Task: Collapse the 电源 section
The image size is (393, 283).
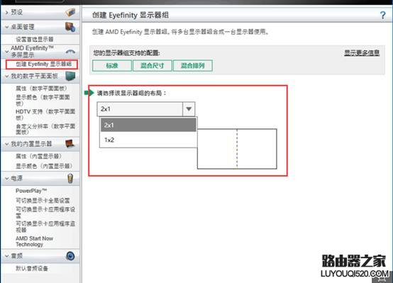Action: coord(7,179)
